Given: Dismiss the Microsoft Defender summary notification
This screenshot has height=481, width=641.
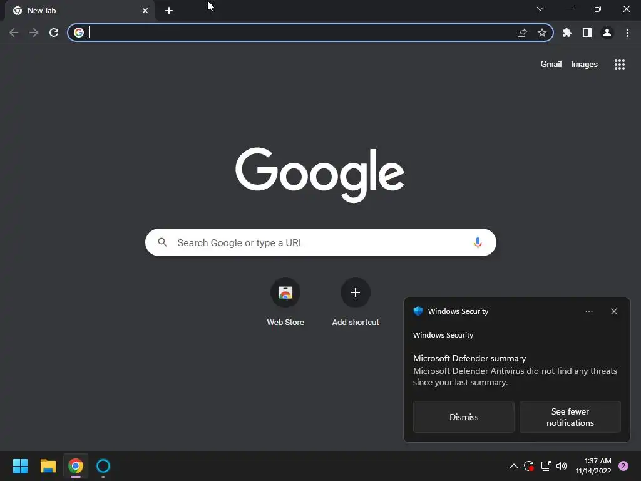Looking at the screenshot, I should [x=464, y=416].
